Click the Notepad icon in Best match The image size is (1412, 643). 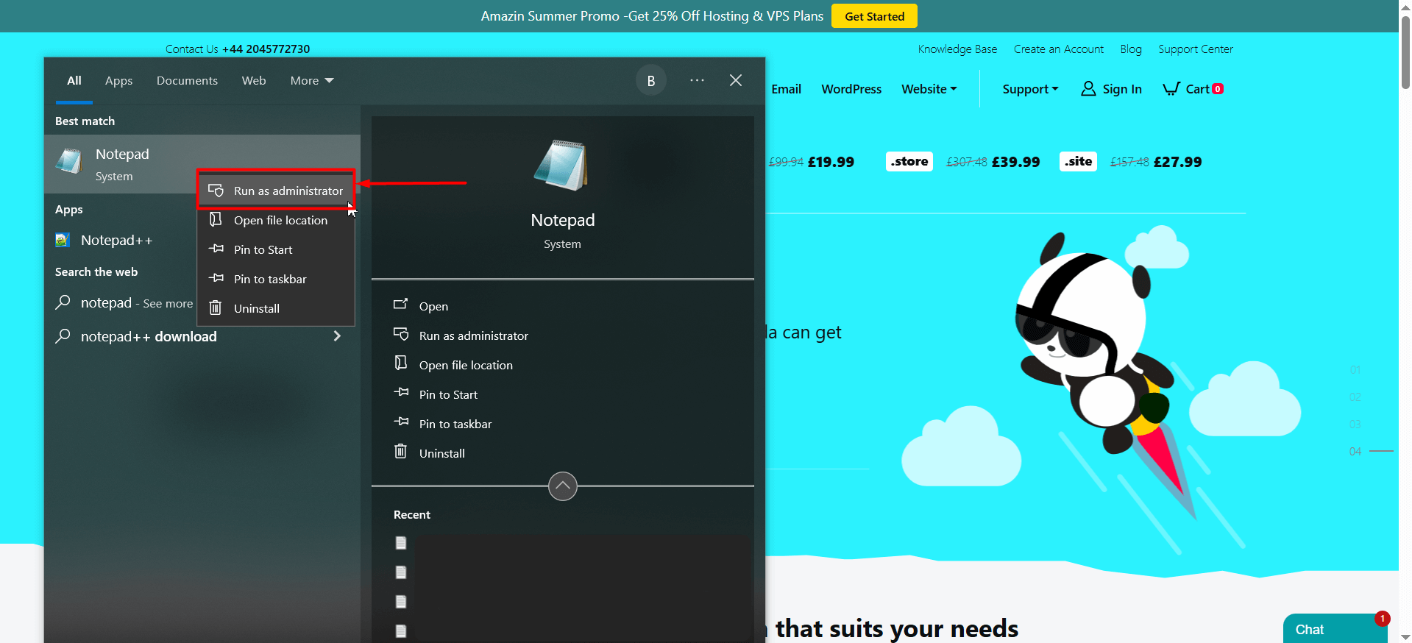[x=70, y=162]
